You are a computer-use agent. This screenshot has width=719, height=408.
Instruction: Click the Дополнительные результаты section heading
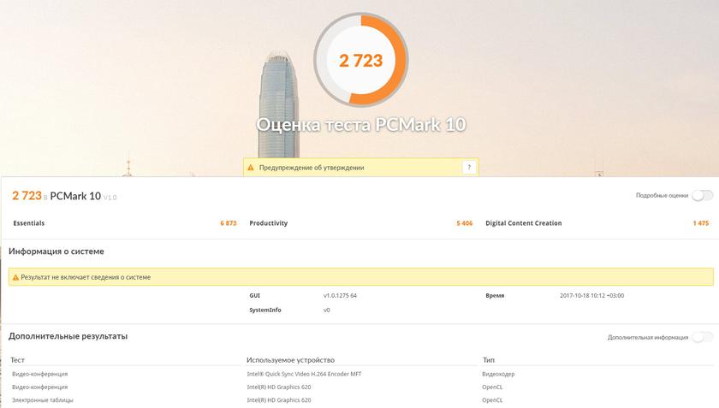68,336
